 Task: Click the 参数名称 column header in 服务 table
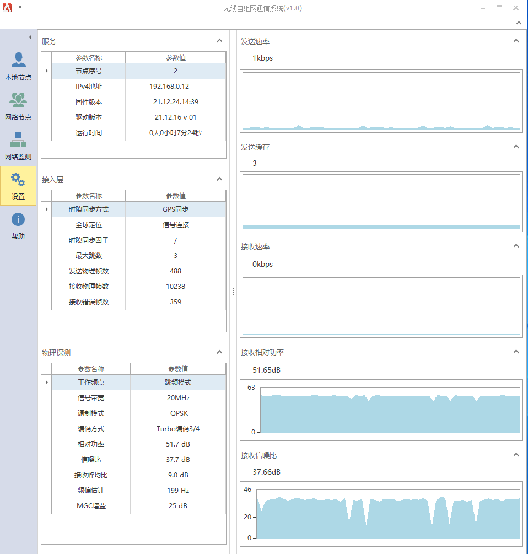[x=89, y=57]
